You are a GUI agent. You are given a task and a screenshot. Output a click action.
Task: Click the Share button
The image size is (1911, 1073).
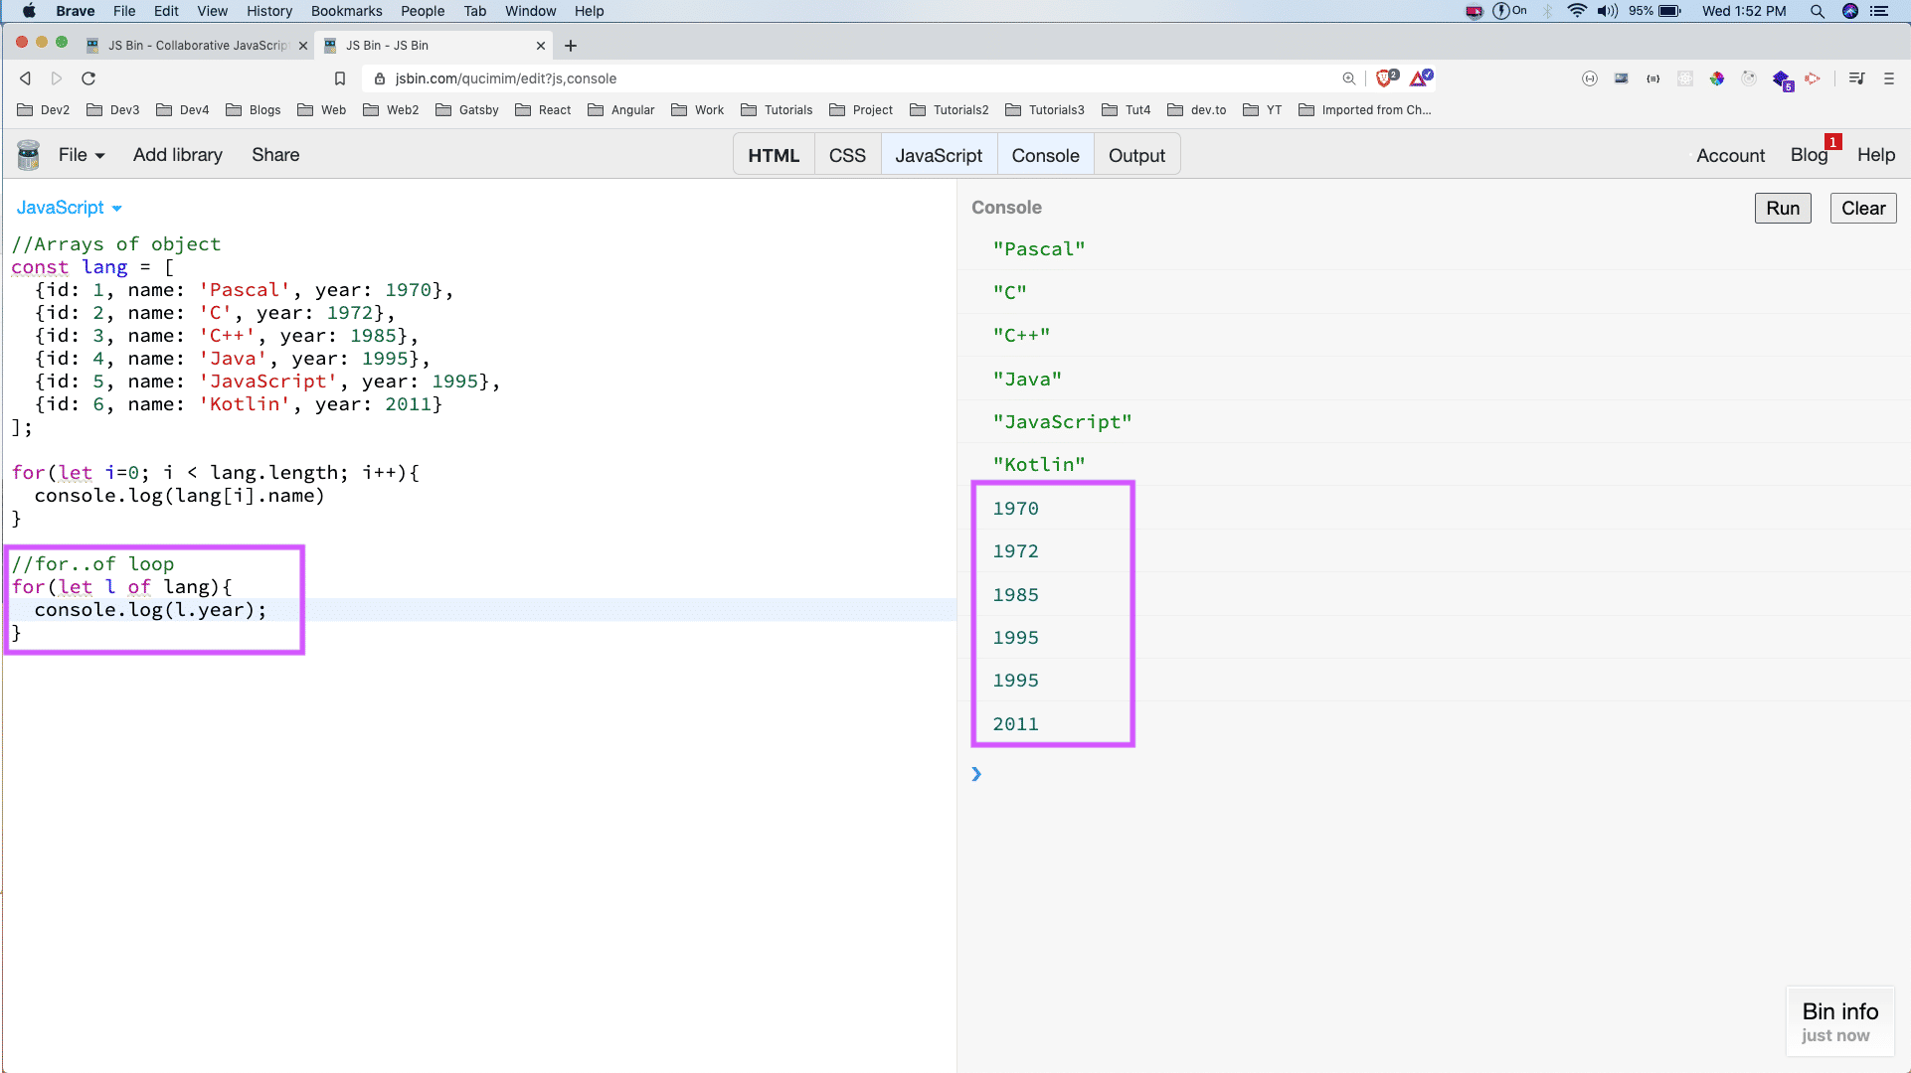tap(275, 155)
